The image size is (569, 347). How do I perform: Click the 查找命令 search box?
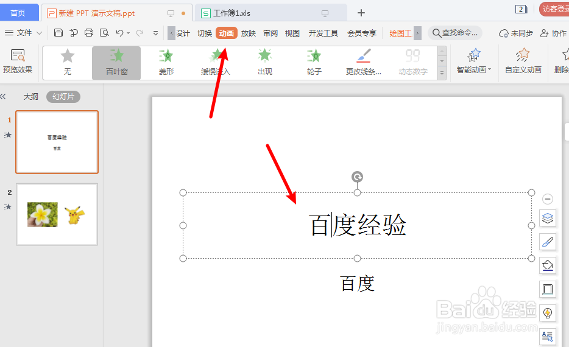pos(455,33)
